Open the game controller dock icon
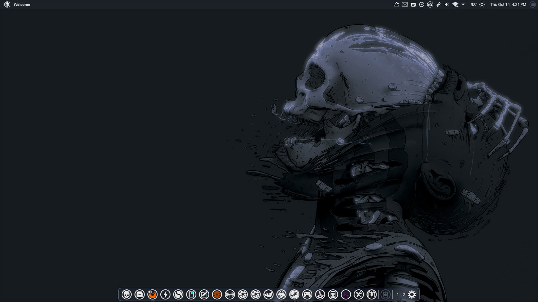The width and height of the screenshot is (538, 302). coord(307,294)
